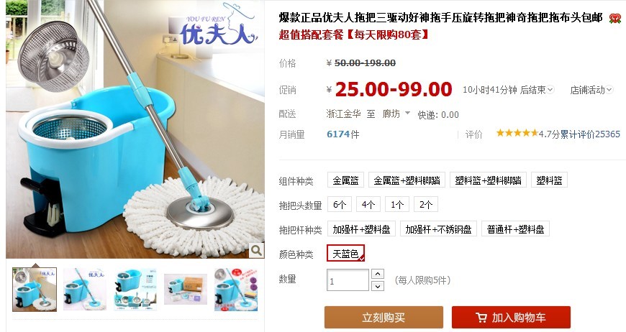
Task: Select the first product thumbnail
Action: pos(35,290)
